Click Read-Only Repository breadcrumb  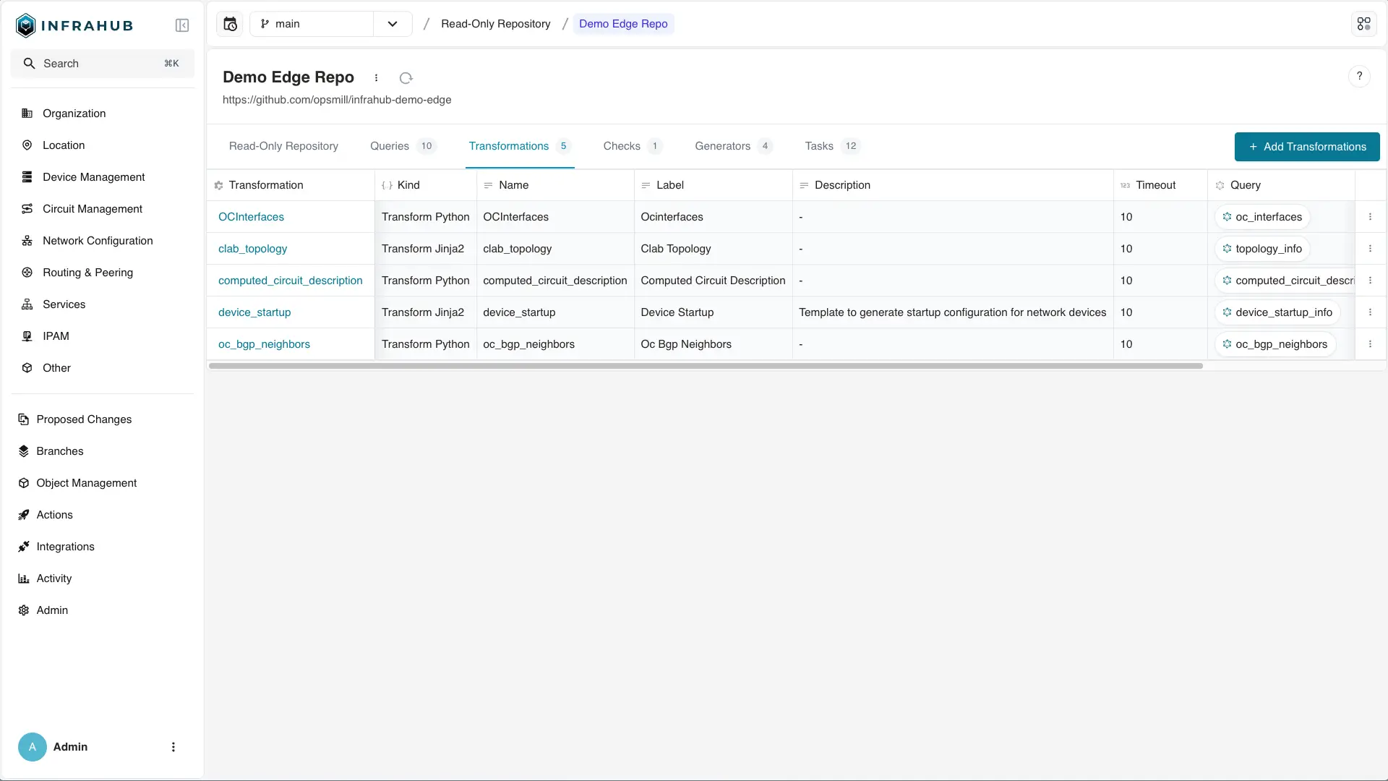(495, 24)
